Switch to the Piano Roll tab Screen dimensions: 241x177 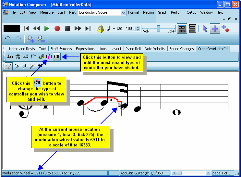tap(133, 49)
